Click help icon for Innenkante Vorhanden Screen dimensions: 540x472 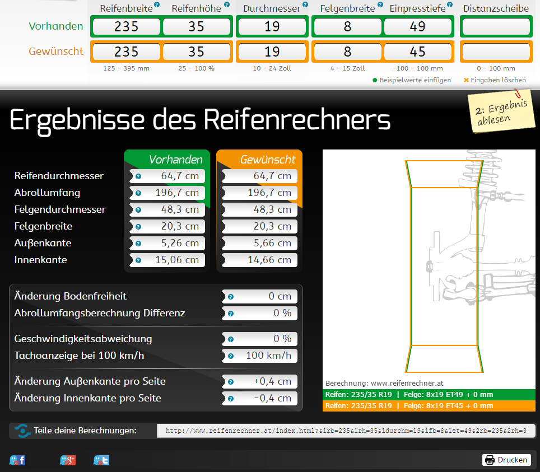click(138, 260)
